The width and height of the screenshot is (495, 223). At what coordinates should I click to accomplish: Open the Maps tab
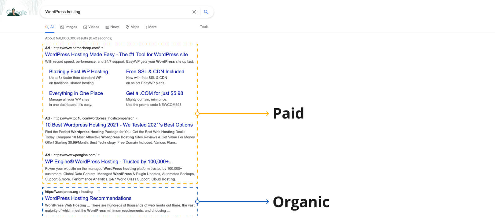pos(133,27)
